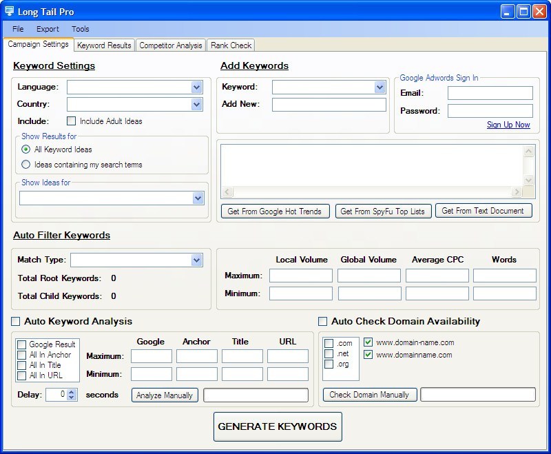Select the Campaign Settings tab
The height and width of the screenshot is (454, 551).
(x=39, y=44)
